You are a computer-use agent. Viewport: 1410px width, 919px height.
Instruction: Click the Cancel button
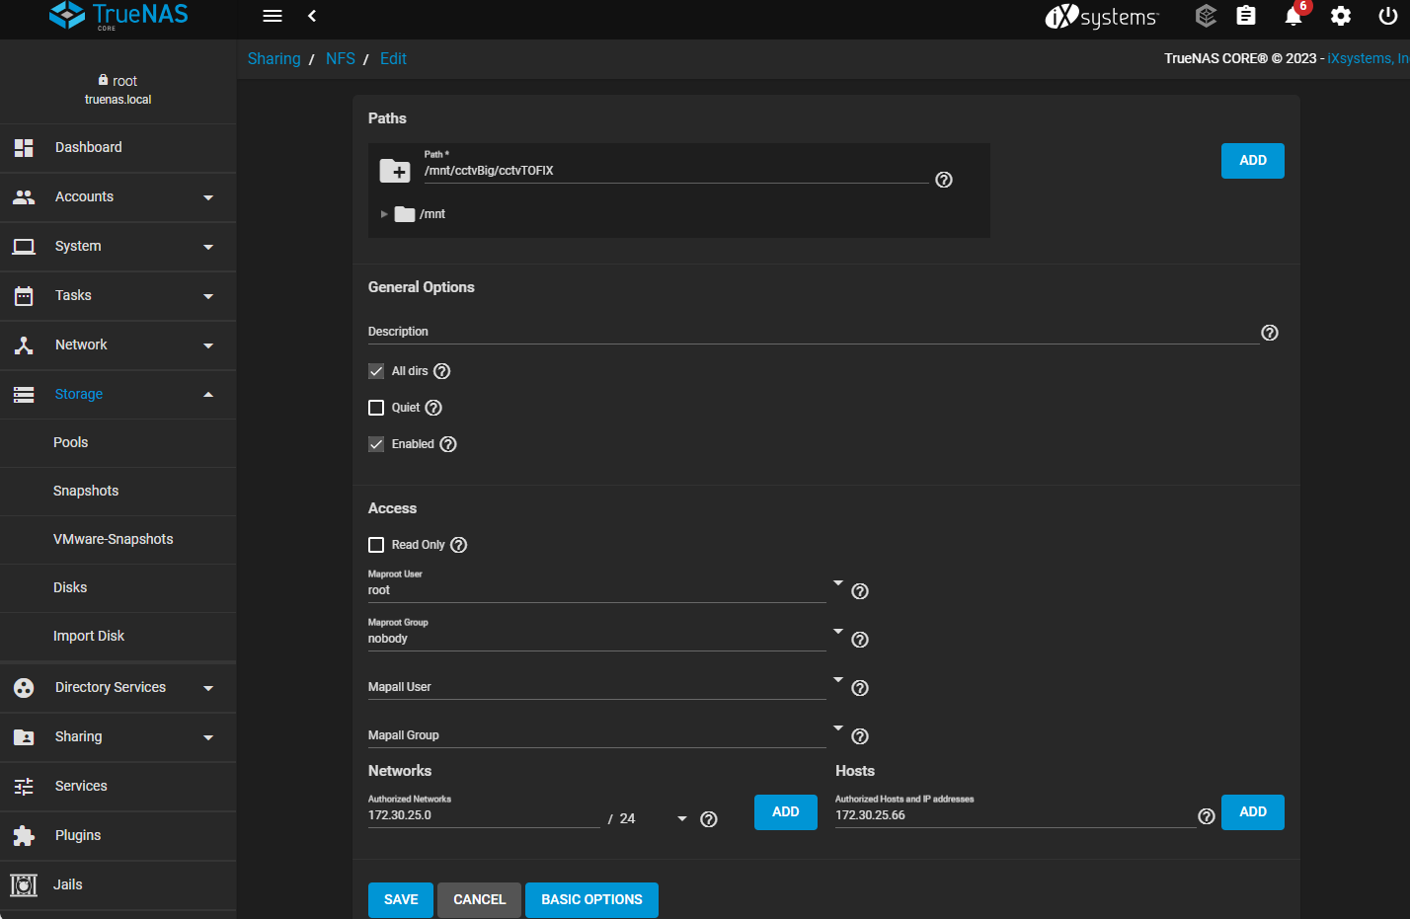point(479,900)
